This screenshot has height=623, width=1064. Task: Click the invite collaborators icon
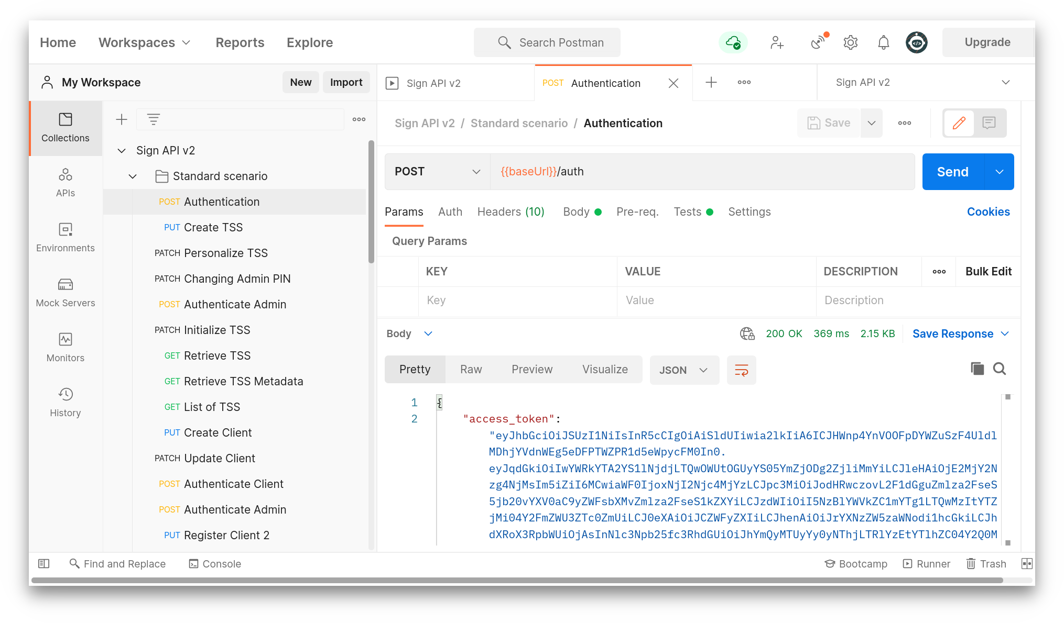point(777,42)
